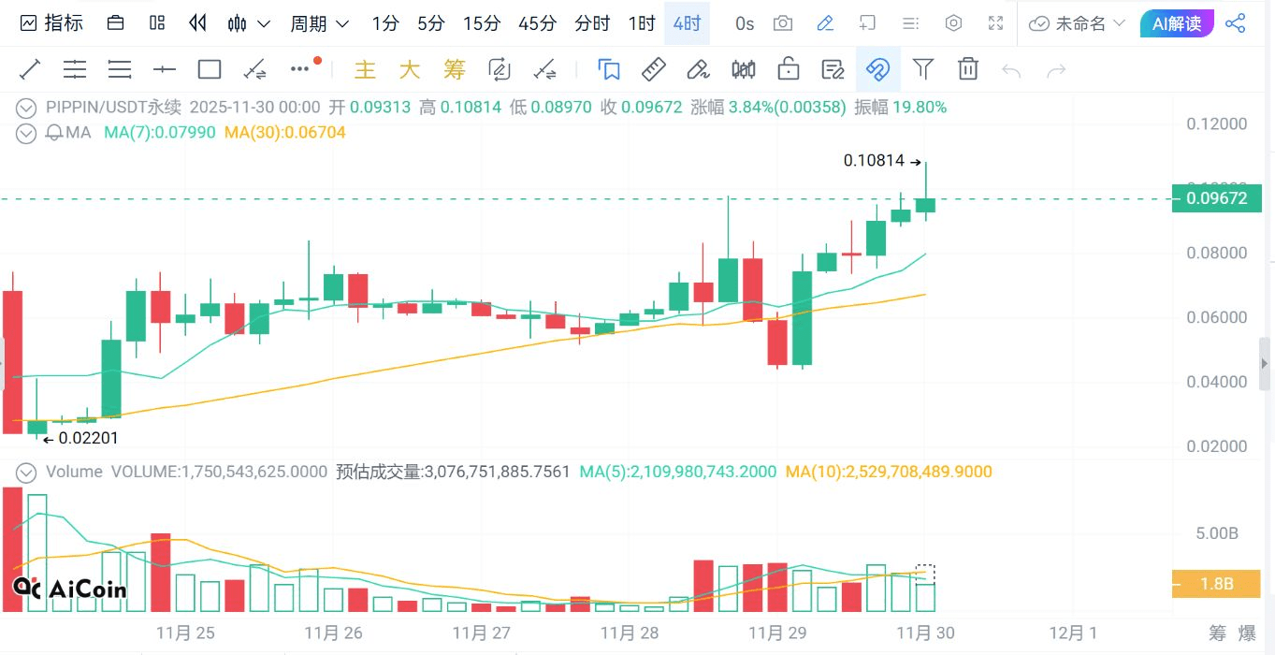Viewport: 1275px width, 655px height.
Task: Click the fullscreen expand icon
Action: tap(996, 23)
